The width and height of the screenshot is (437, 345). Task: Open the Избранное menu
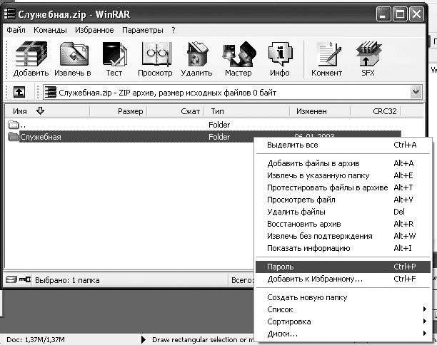click(x=94, y=30)
